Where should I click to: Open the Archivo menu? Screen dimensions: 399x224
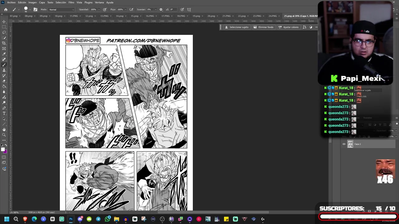[11, 2]
